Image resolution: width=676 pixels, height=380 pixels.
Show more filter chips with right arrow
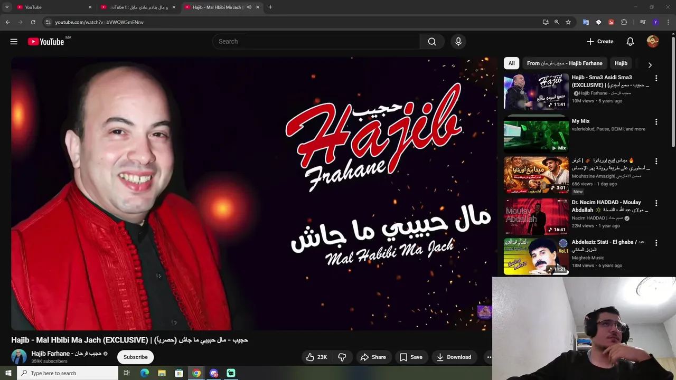tap(650, 65)
